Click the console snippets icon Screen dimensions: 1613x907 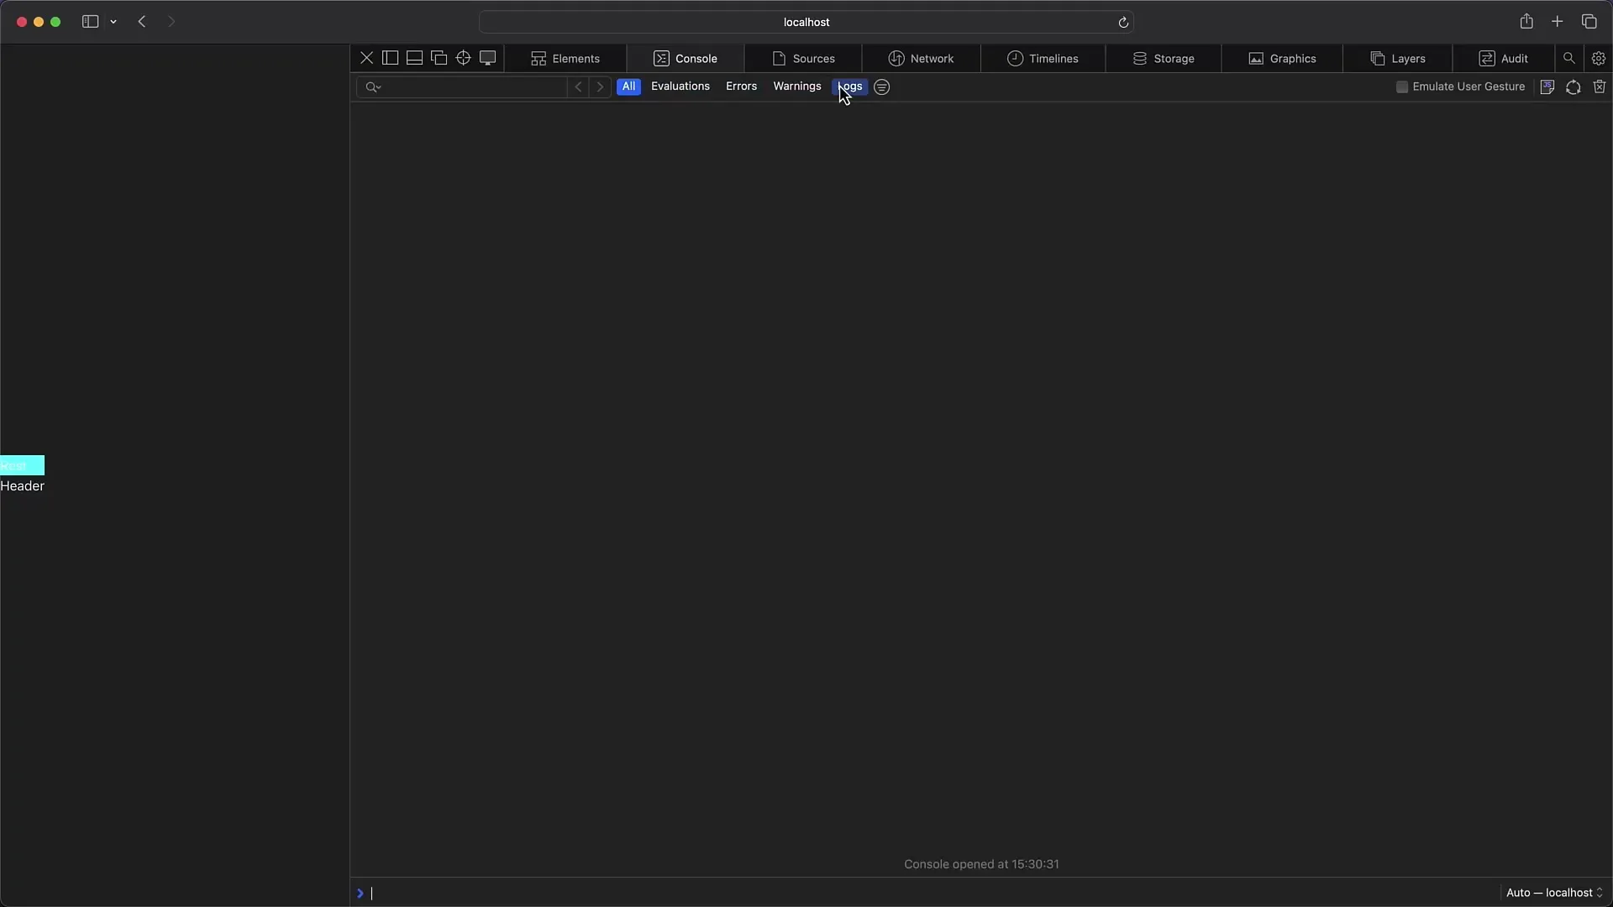point(1547,87)
